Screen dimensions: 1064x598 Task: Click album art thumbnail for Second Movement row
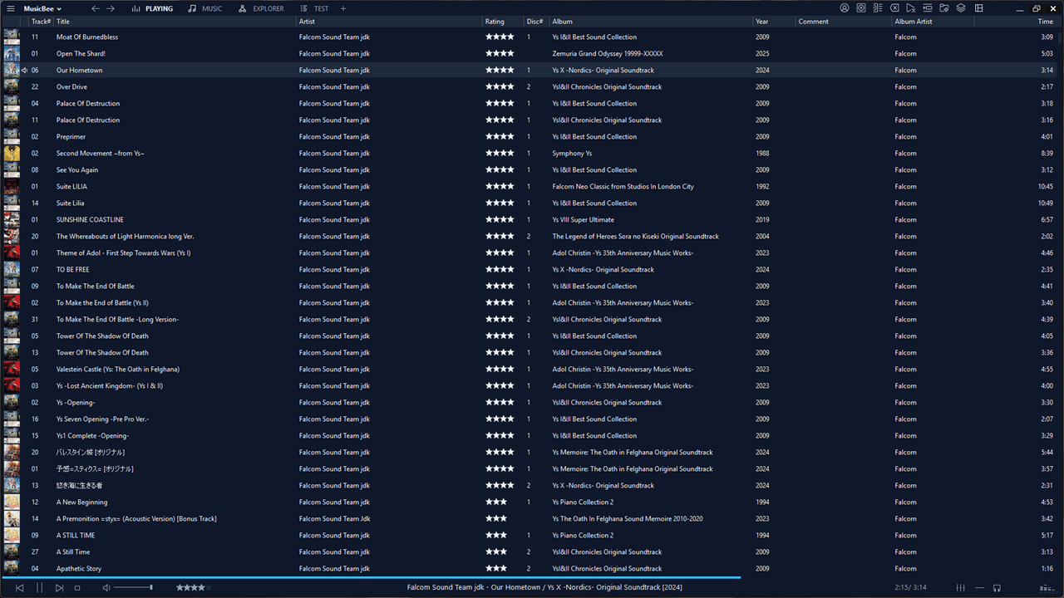12,154
